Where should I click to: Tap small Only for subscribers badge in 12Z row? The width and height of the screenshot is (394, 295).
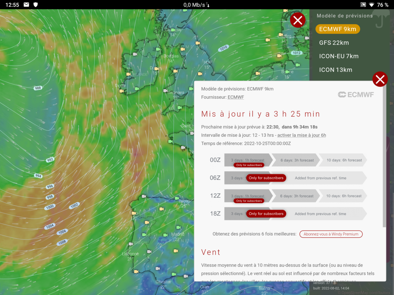click(249, 201)
